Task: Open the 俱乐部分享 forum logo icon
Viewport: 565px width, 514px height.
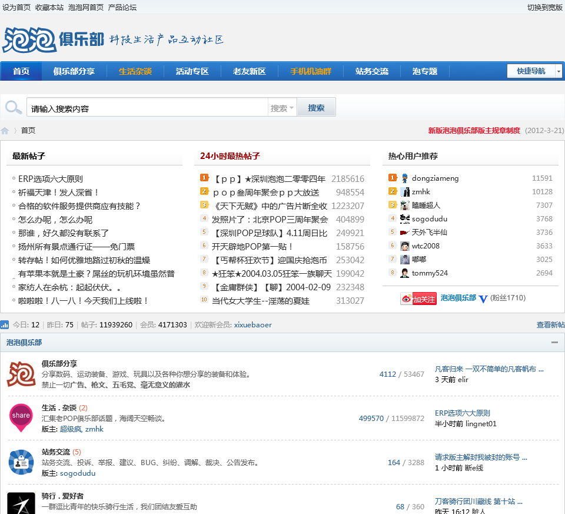Action: point(21,374)
